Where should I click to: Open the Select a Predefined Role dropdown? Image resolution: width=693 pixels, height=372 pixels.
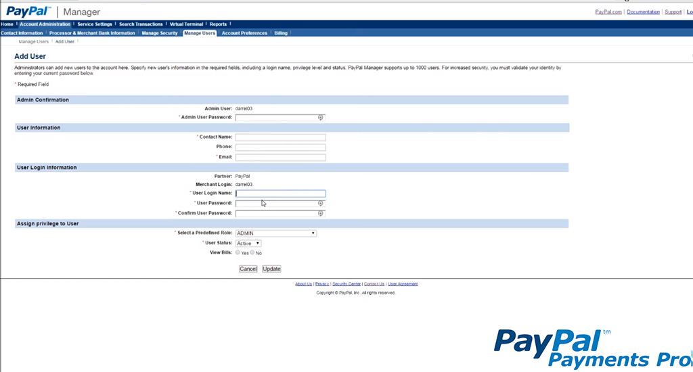coord(276,233)
